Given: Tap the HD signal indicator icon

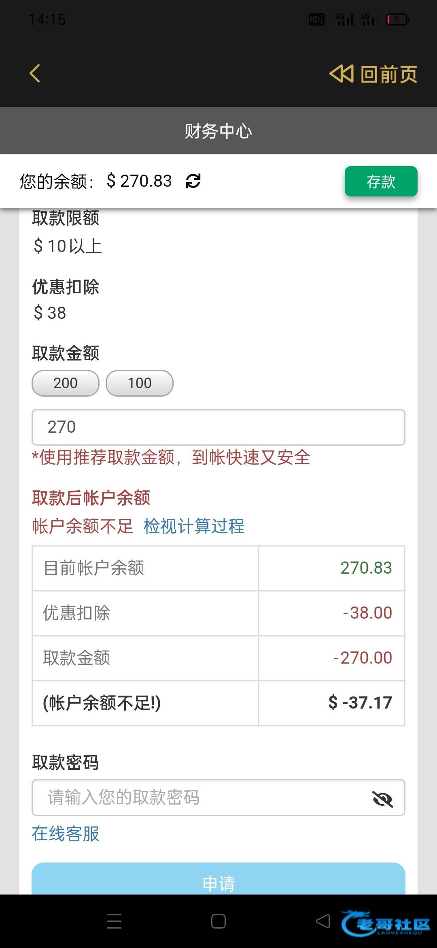Looking at the screenshot, I should coord(316,19).
